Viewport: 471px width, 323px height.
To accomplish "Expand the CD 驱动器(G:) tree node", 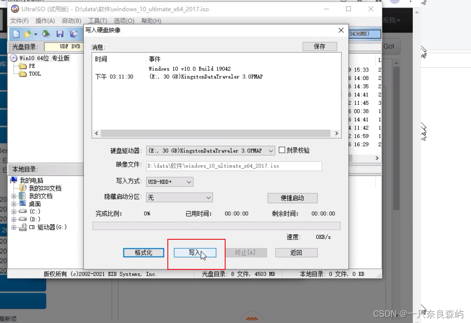I will coord(14,227).
